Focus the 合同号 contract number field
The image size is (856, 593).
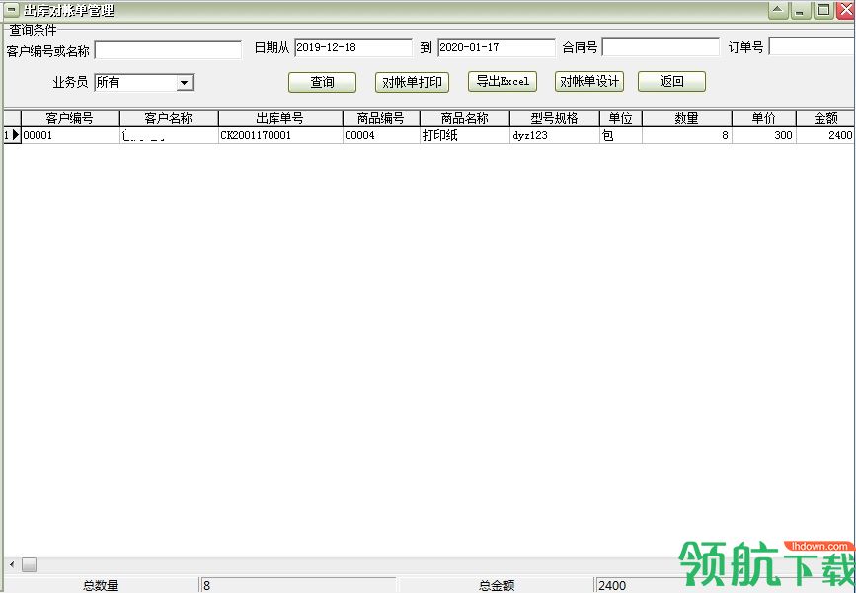661,47
